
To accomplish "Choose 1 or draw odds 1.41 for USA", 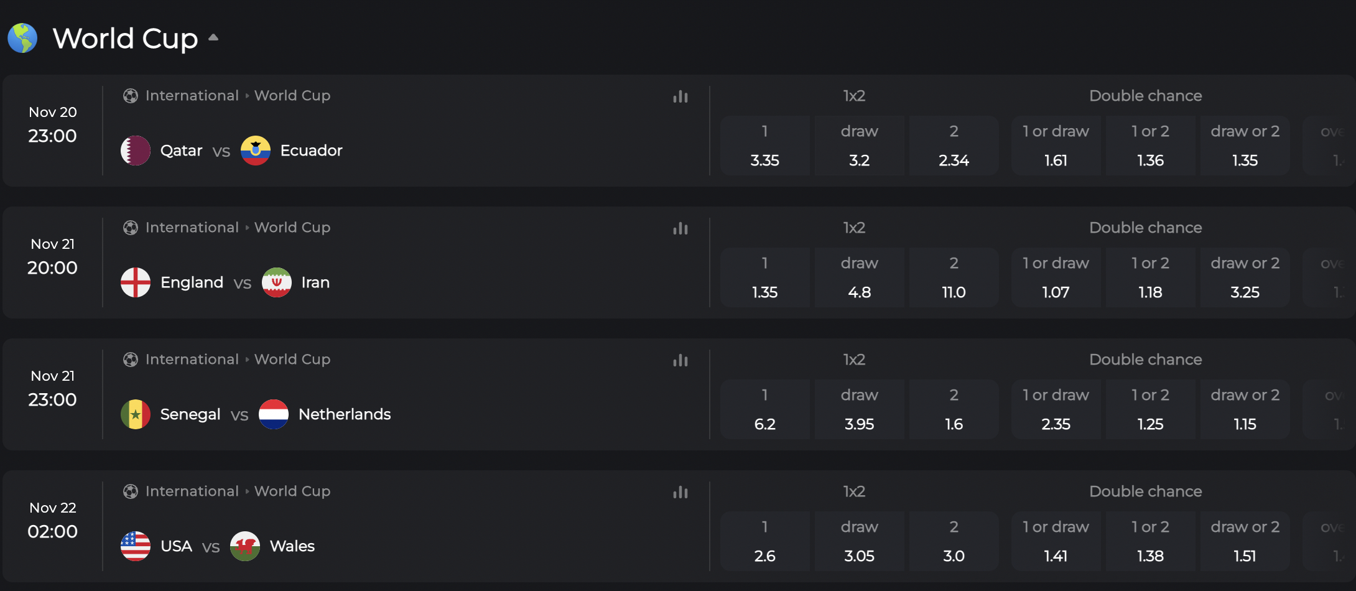I will pos(1056,541).
